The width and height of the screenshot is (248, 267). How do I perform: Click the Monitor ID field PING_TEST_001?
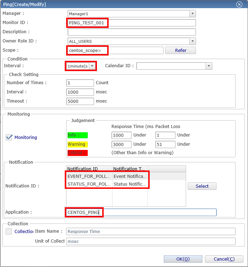132,23
